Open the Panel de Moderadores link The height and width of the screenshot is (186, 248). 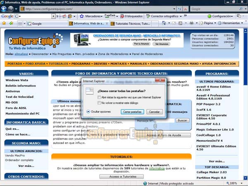click(147, 54)
